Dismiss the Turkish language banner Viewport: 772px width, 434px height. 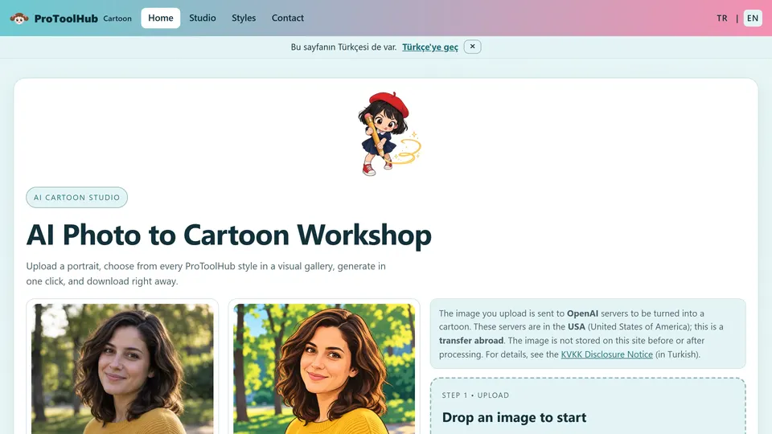coord(472,47)
